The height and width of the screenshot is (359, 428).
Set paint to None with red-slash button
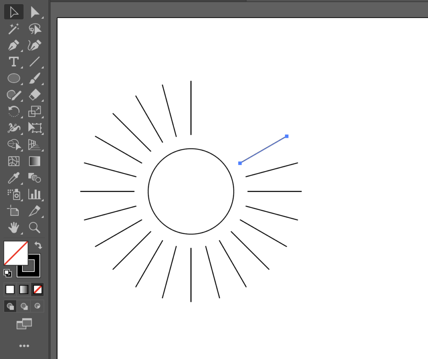[38, 289]
